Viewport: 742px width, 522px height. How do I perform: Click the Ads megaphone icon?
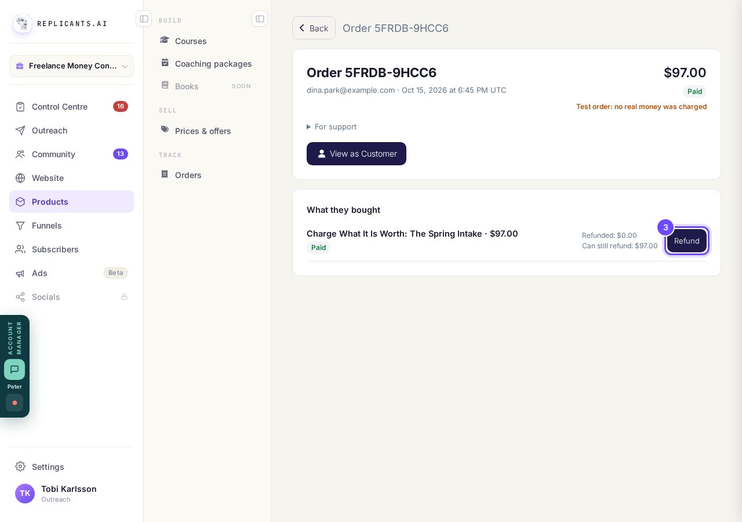[x=20, y=273]
